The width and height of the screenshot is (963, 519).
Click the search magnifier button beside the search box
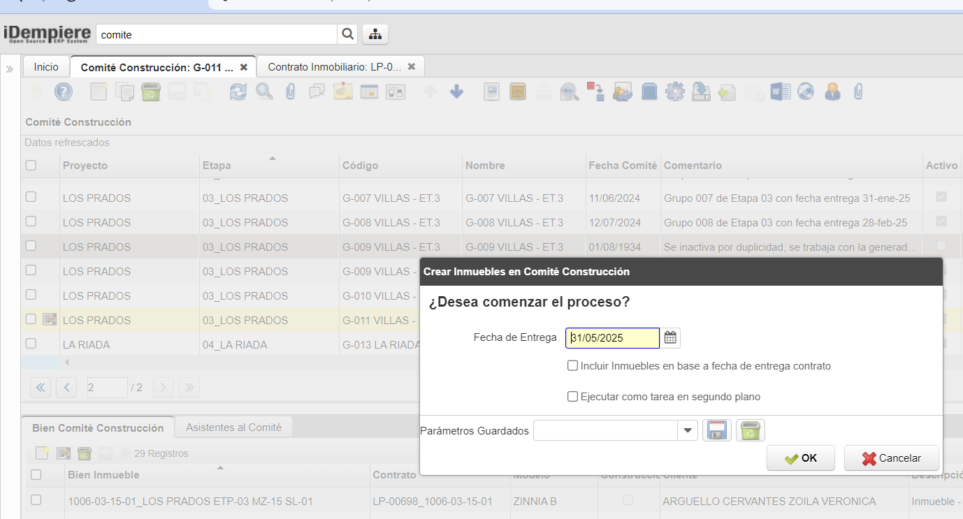pyautogui.click(x=347, y=34)
